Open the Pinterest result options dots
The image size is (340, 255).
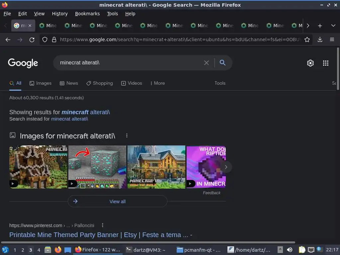pyautogui.click(x=103, y=225)
